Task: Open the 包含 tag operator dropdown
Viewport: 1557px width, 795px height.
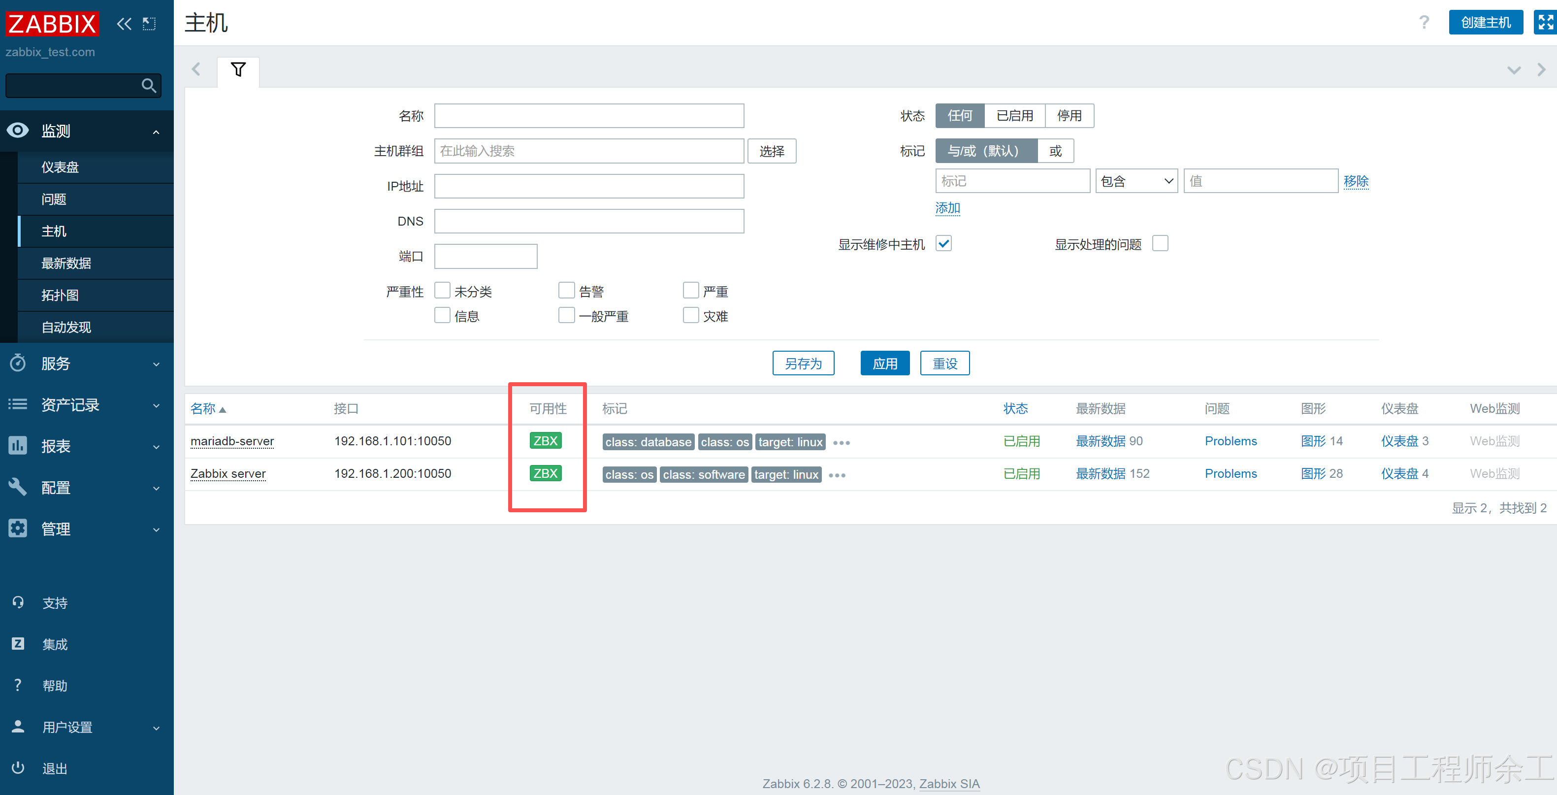Action: pos(1135,181)
